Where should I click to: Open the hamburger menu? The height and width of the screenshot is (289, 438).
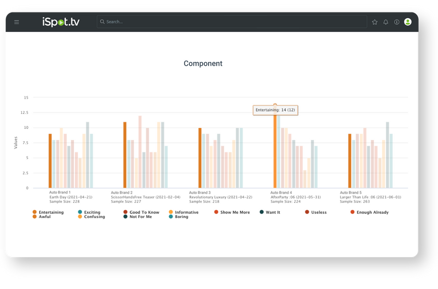[17, 22]
